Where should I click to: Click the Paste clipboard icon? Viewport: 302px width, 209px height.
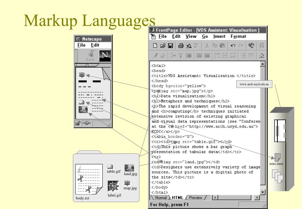pyautogui.click(x=223, y=46)
